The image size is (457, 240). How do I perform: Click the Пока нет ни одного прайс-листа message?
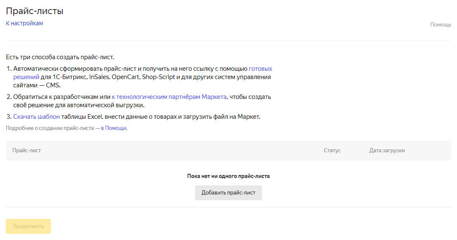point(228,176)
